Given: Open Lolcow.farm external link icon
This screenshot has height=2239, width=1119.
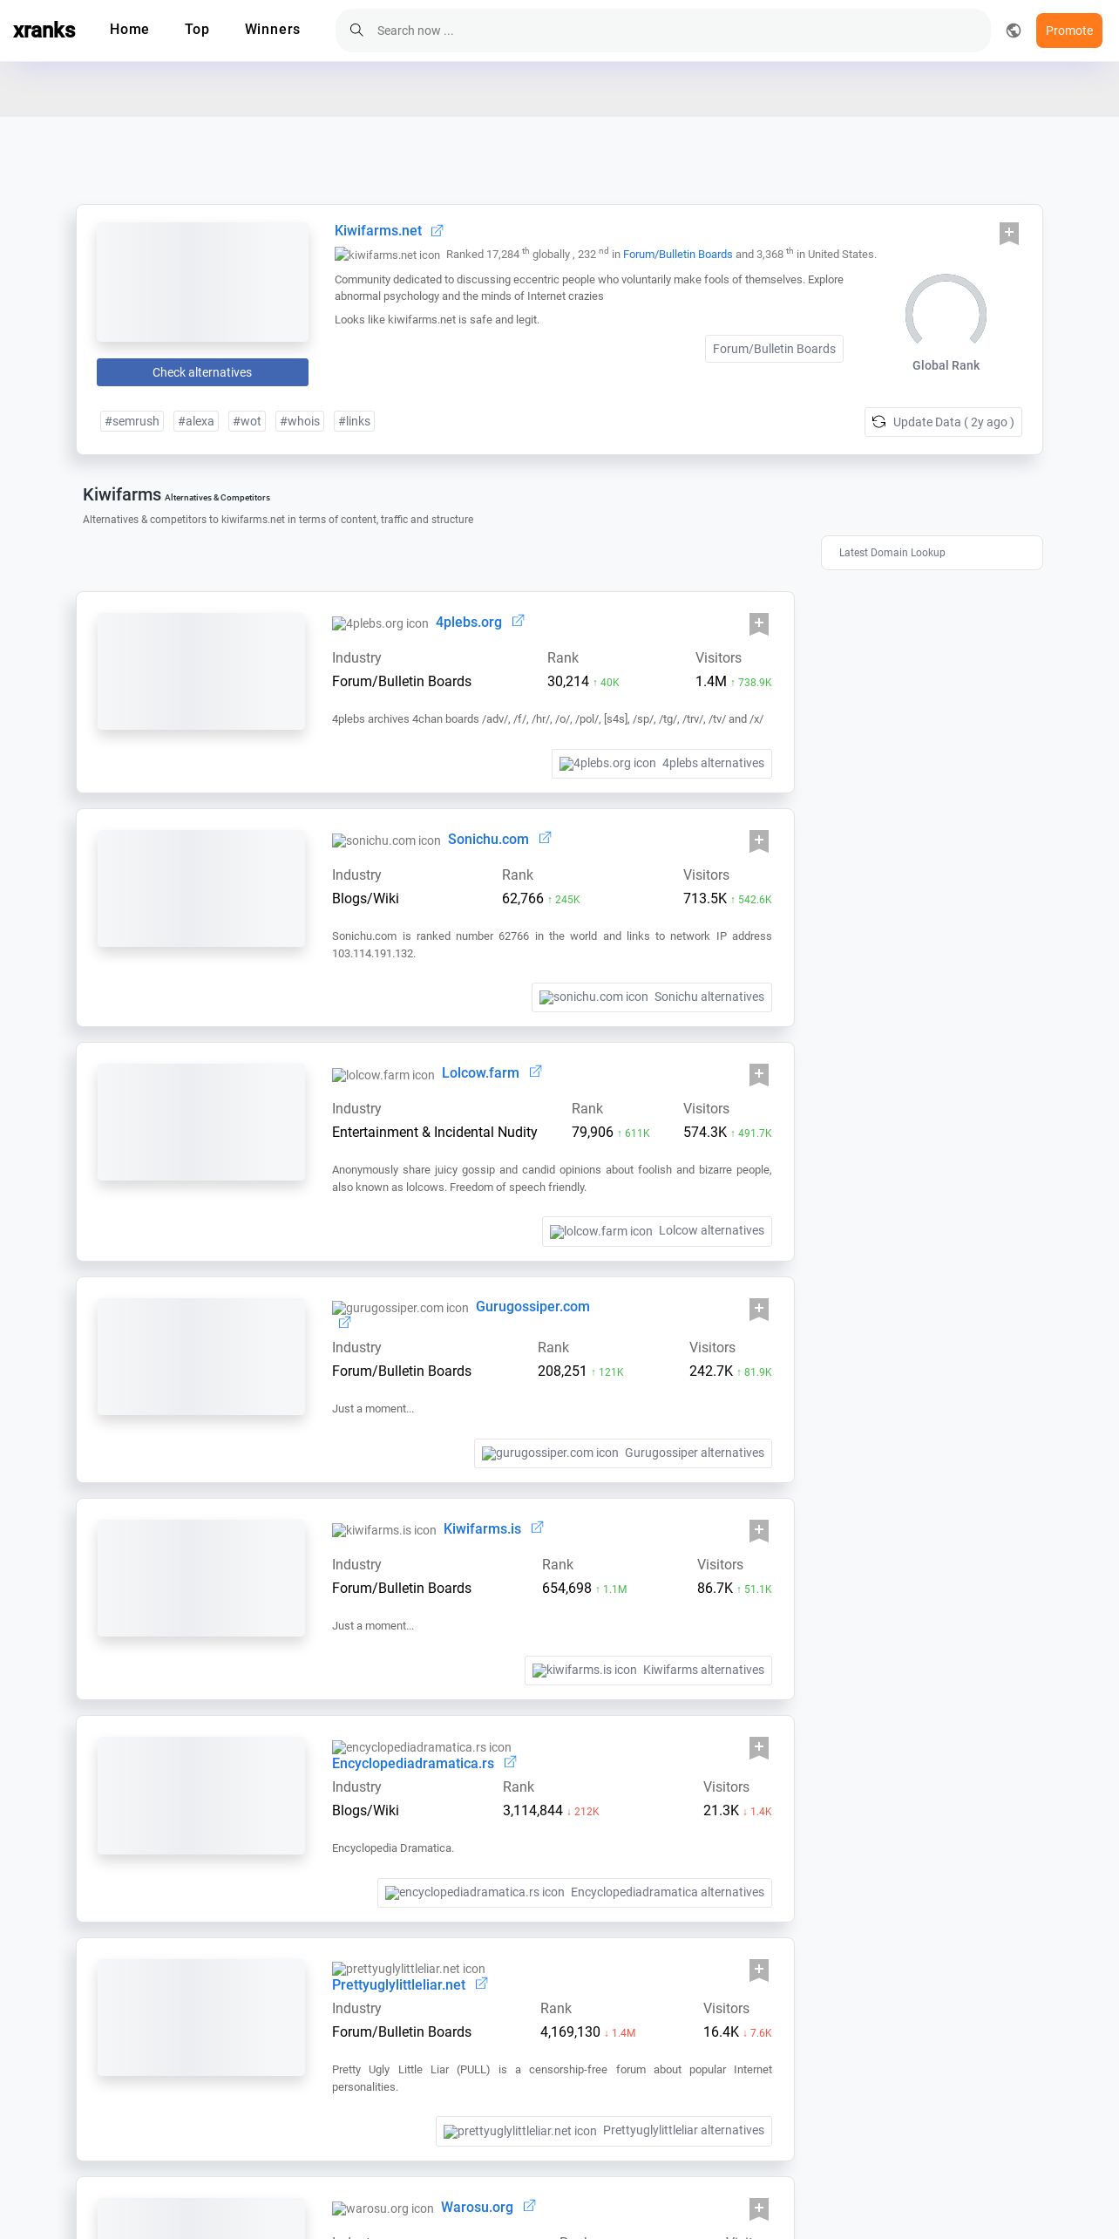Looking at the screenshot, I should tap(535, 1072).
